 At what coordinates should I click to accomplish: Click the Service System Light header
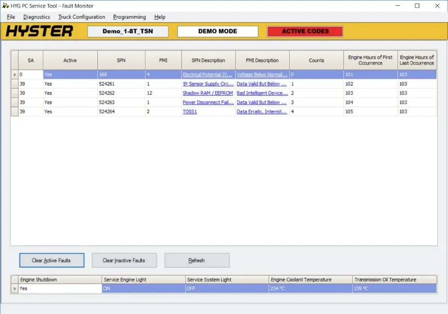coord(227,280)
